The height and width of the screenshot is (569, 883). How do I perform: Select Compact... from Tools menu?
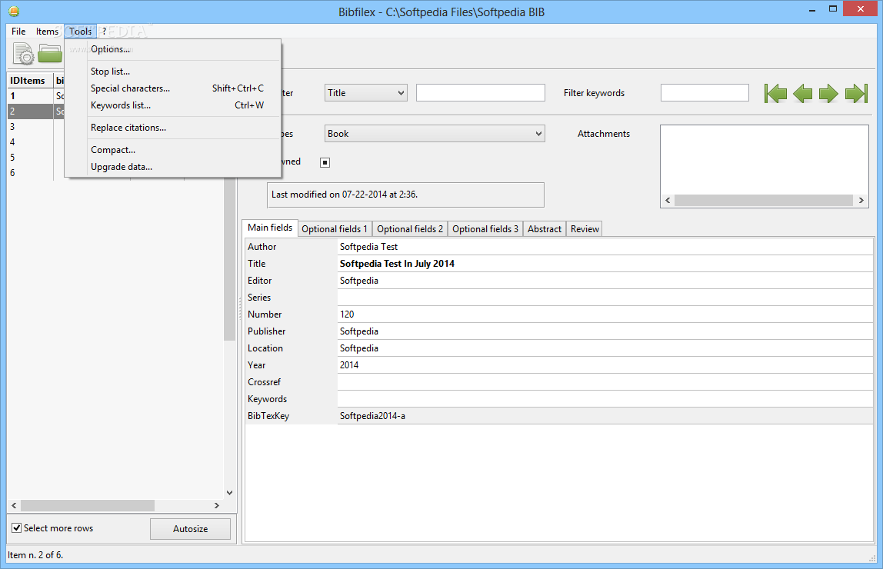click(172, 150)
